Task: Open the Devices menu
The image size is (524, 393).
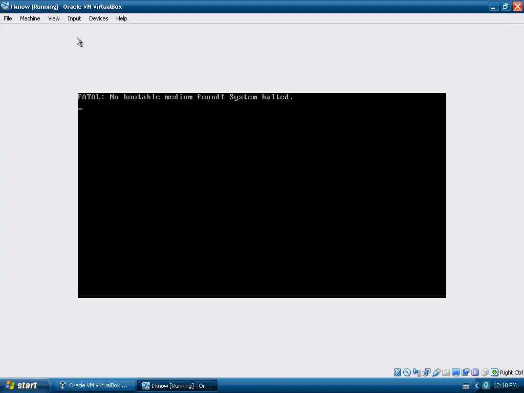Action: click(x=99, y=18)
